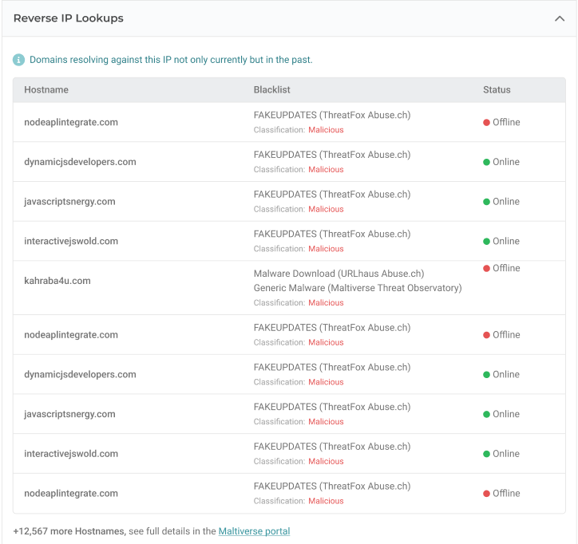578x544 pixels.
Task: Select the second dynamicjsdevelopers.com hostname entry
Action: coord(80,374)
